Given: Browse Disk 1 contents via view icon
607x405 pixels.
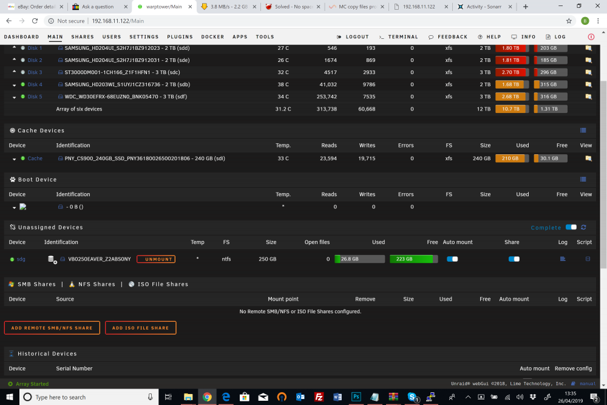Looking at the screenshot, I should pyautogui.click(x=588, y=48).
